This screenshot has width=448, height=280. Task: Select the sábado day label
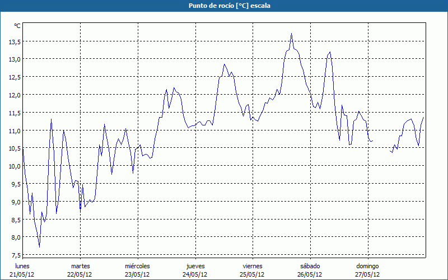[310, 266]
